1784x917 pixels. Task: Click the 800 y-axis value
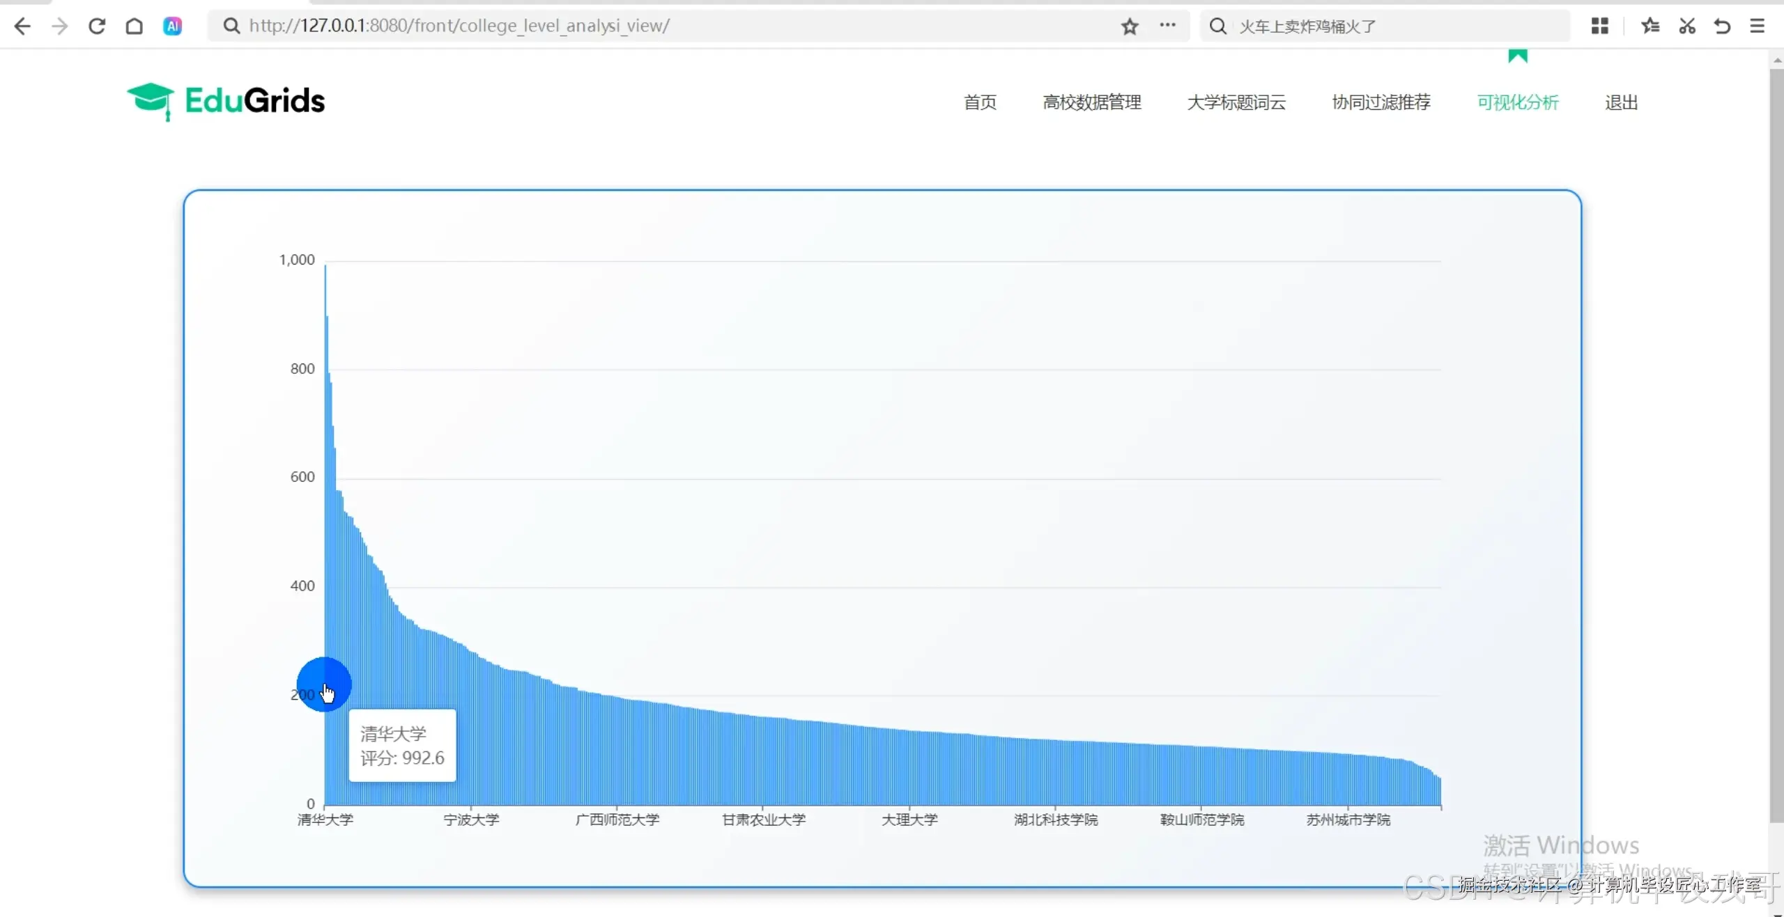tap(302, 368)
